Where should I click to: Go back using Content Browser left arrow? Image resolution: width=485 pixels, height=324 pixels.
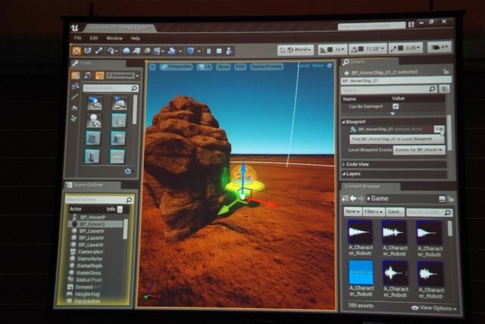click(x=353, y=198)
